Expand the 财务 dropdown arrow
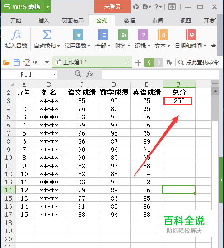 click(x=129, y=46)
